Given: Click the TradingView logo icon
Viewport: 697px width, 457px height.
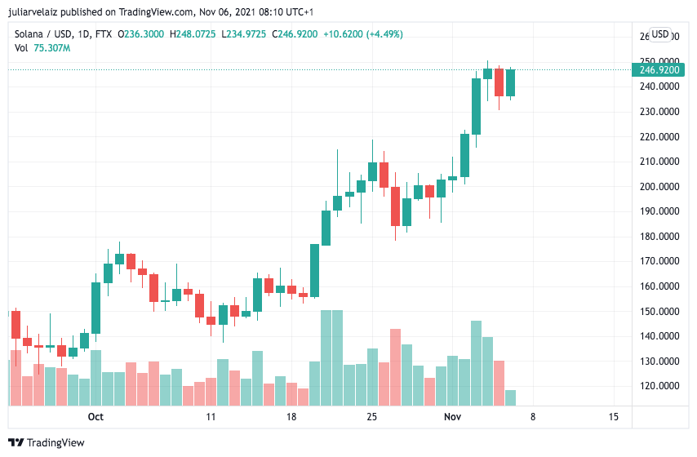Looking at the screenshot, I should [x=16, y=442].
